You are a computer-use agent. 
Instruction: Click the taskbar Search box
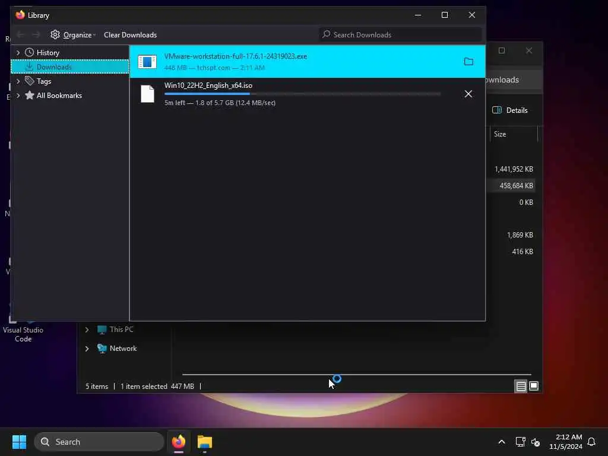(99, 442)
